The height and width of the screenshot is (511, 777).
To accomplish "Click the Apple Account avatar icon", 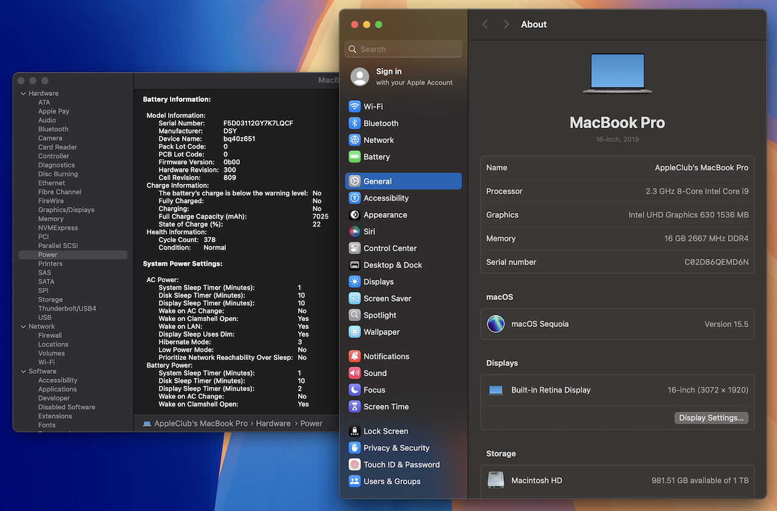I will tap(360, 76).
